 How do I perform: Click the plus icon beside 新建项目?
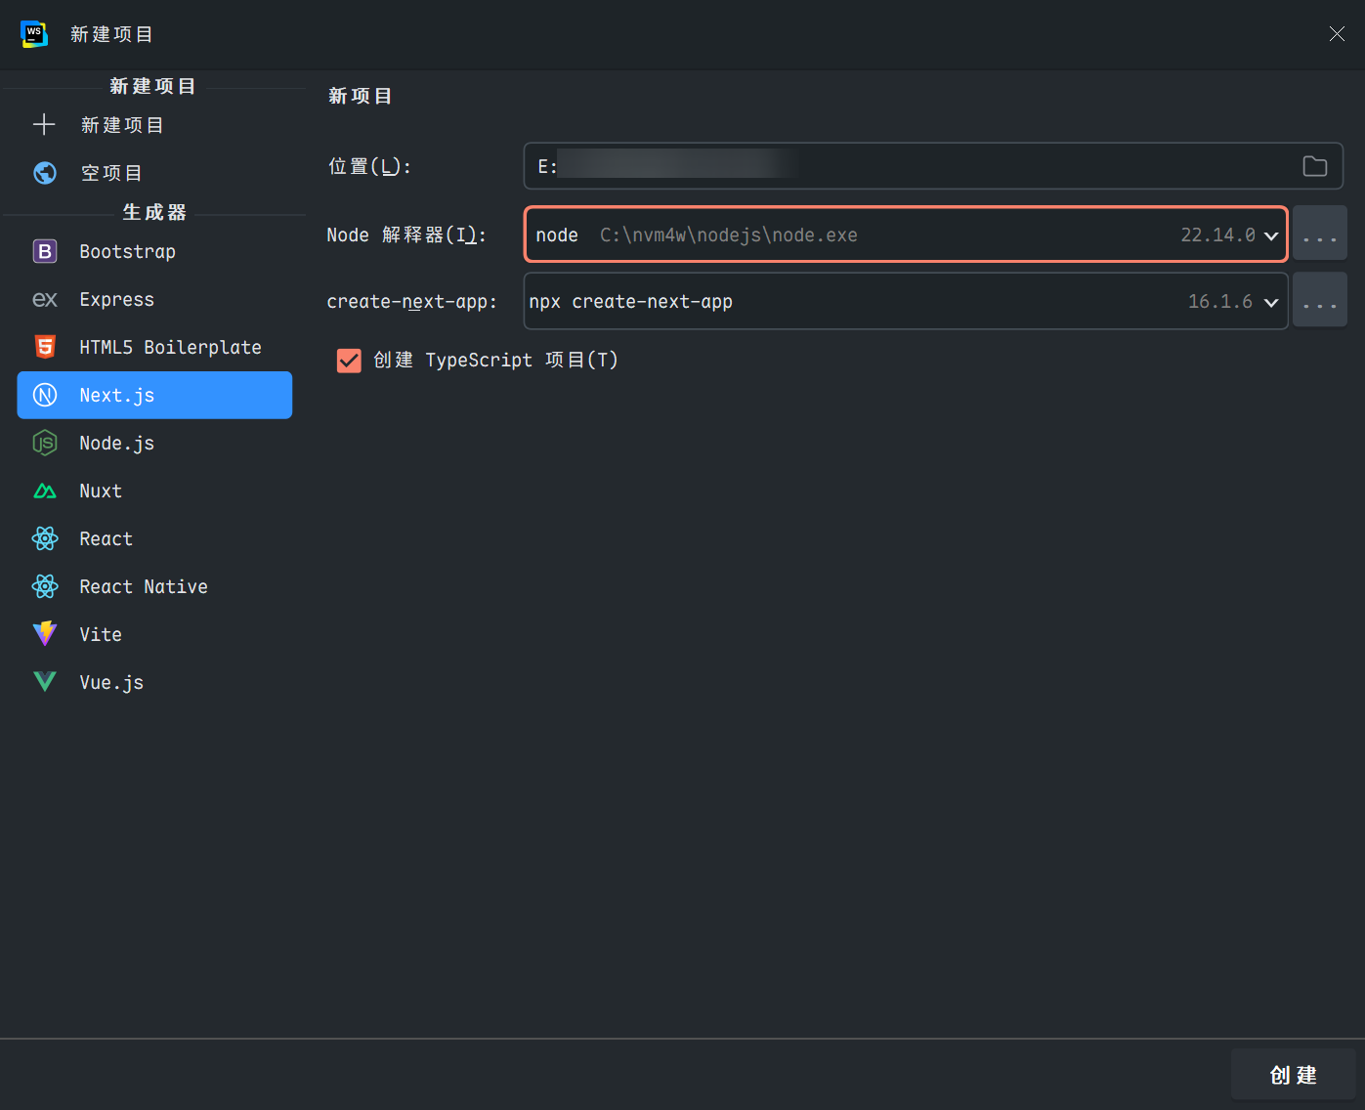coord(44,124)
